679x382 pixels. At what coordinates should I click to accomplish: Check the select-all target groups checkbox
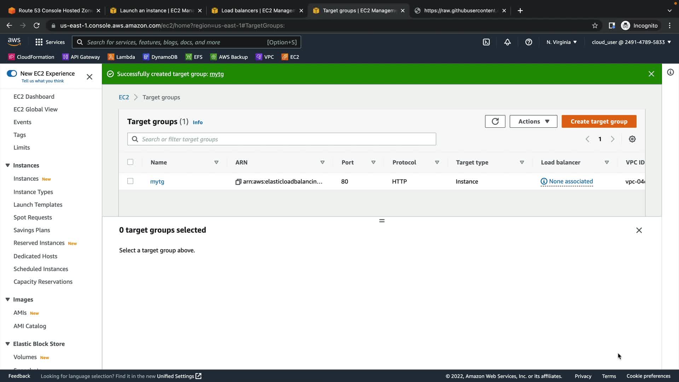click(x=130, y=162)
